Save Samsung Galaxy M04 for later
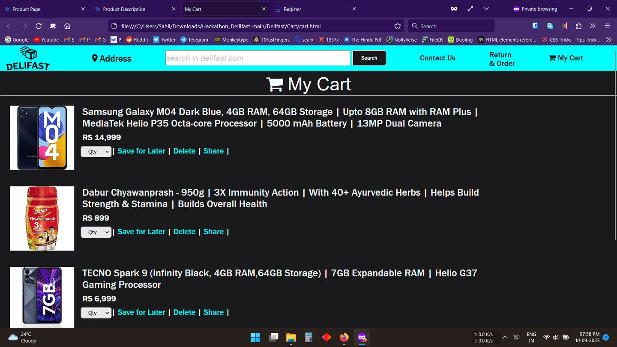 141,151
